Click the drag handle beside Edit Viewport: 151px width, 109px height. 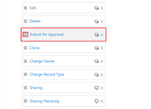click(25, 8)
